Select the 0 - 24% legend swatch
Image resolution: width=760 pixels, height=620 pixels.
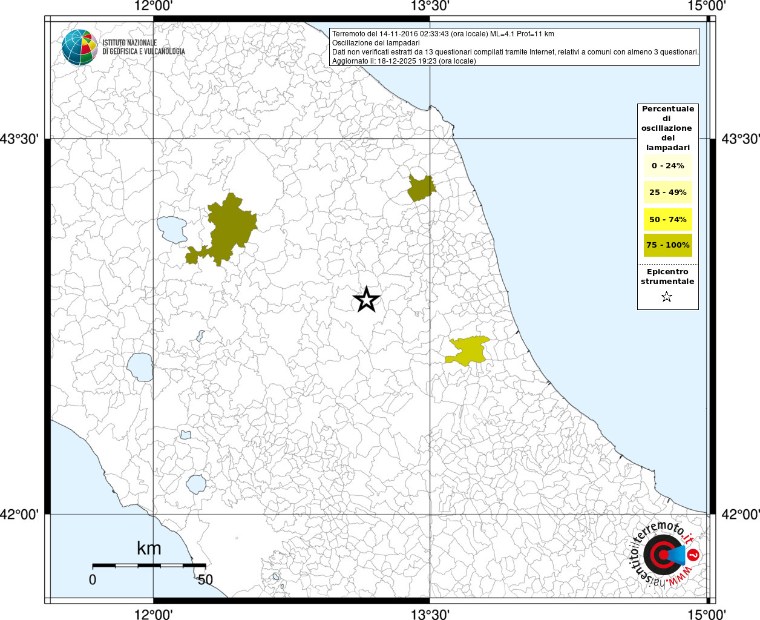(668, 166)
